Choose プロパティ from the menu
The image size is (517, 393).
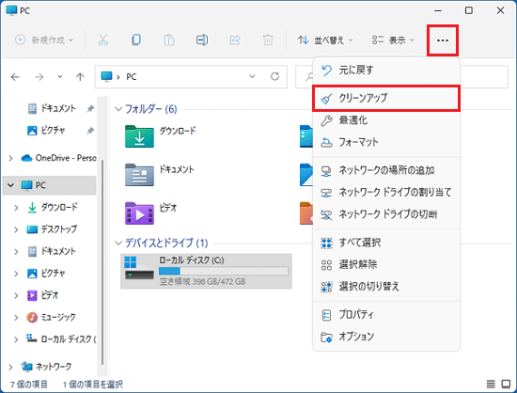point(386,315)
